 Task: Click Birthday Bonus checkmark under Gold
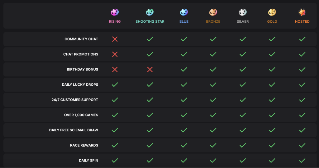point(272,69)
